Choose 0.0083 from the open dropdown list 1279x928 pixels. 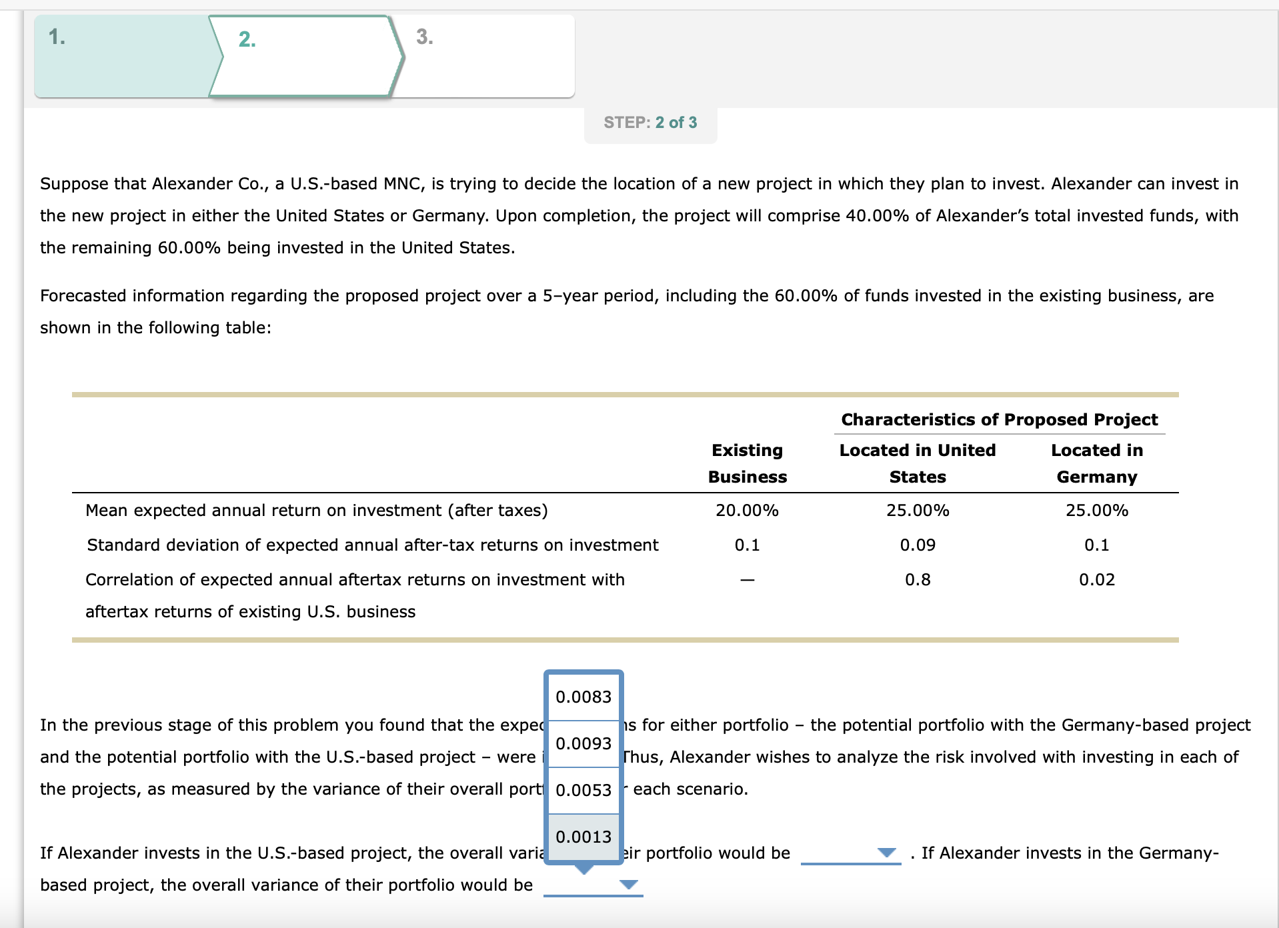click(583, 697)
